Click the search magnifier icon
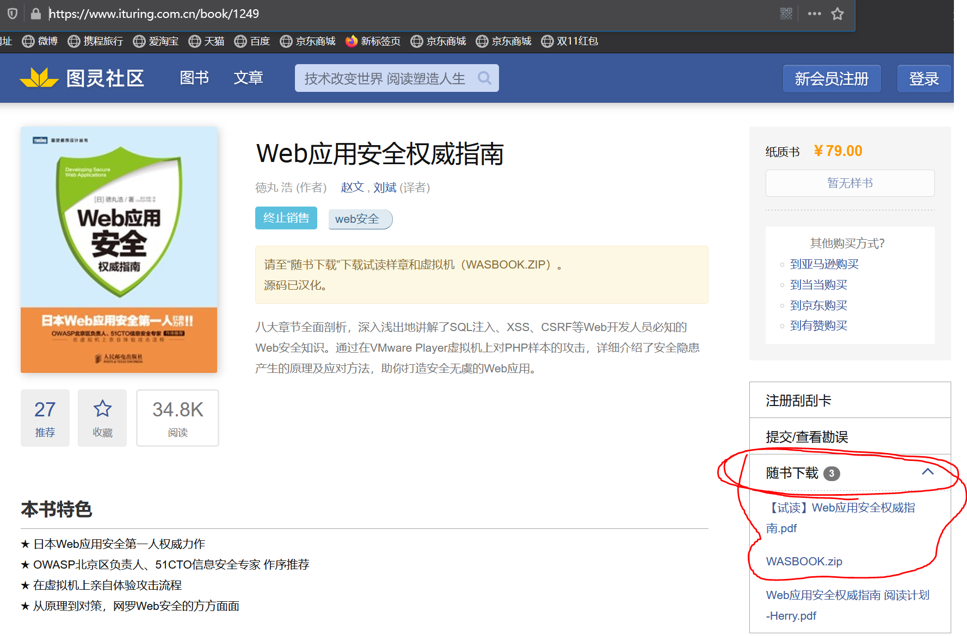 (483, 78)
